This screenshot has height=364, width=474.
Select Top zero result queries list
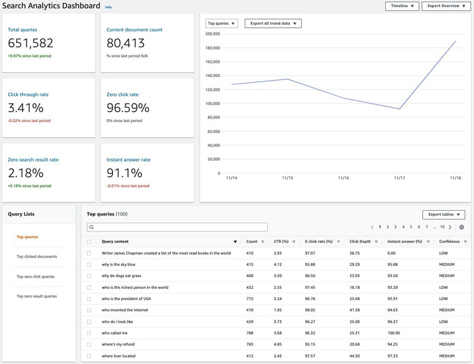[37, 296]
